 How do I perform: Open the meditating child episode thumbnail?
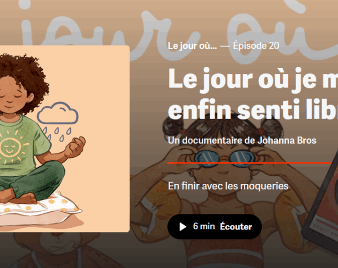(65, 139)
